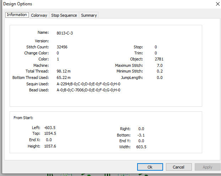Click the greyed Apply button
This screenshot has height=176, width=221.
(207, 167)
